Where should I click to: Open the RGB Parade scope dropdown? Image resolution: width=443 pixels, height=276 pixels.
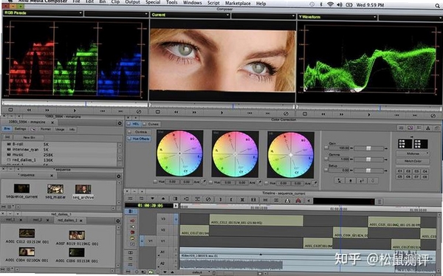(43, 13)
